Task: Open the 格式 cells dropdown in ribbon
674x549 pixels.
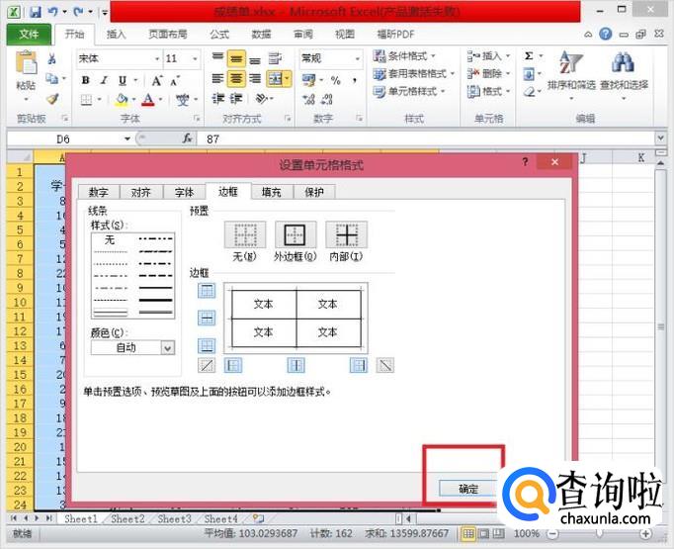Action: (x=489, y=91)
